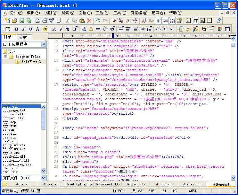Open the color palette picker
This screenshot has width=238, height=195.
coord(45,29)
